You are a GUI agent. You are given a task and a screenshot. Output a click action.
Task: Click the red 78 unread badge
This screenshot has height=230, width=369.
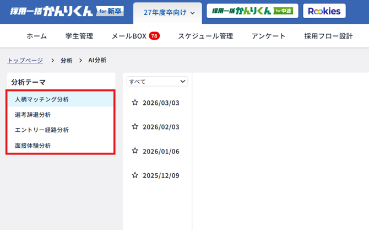[x=154, y=36]
